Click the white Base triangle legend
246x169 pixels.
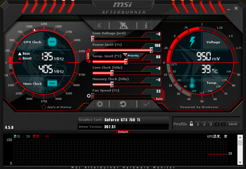[x=20, y=54]
